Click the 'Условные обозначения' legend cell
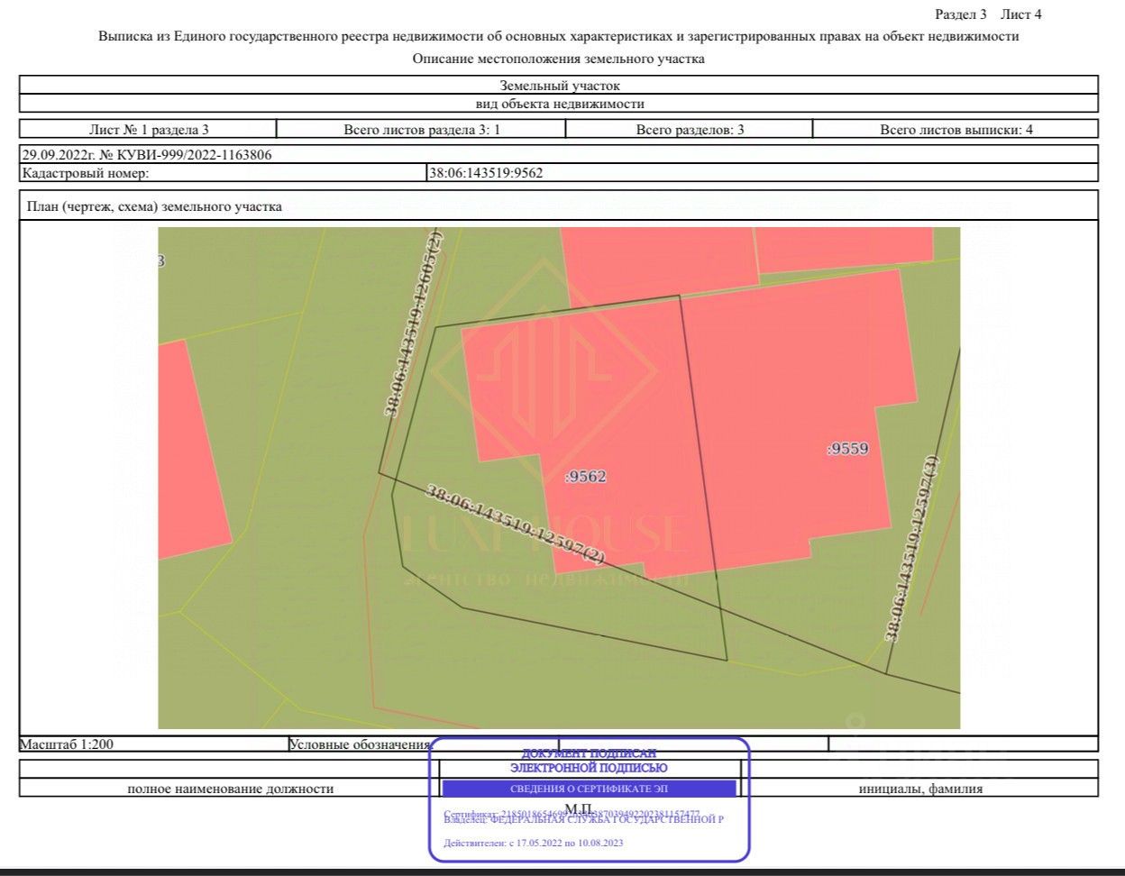The width and height of the screenshot is (1125, 876). [360, 744]
